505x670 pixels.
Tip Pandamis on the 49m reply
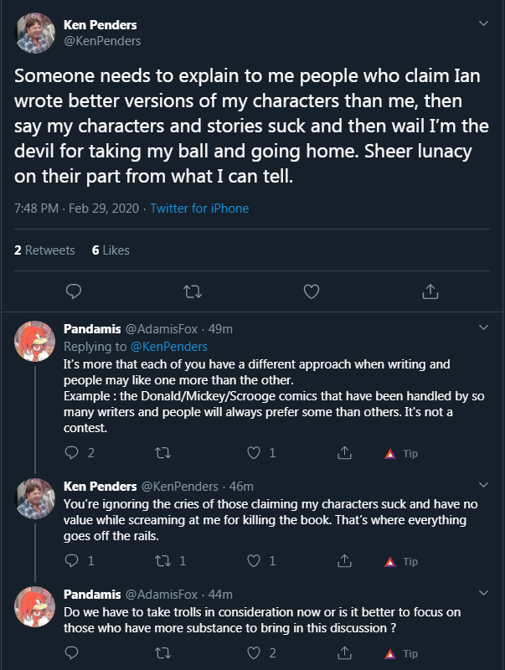click(401, 453)
